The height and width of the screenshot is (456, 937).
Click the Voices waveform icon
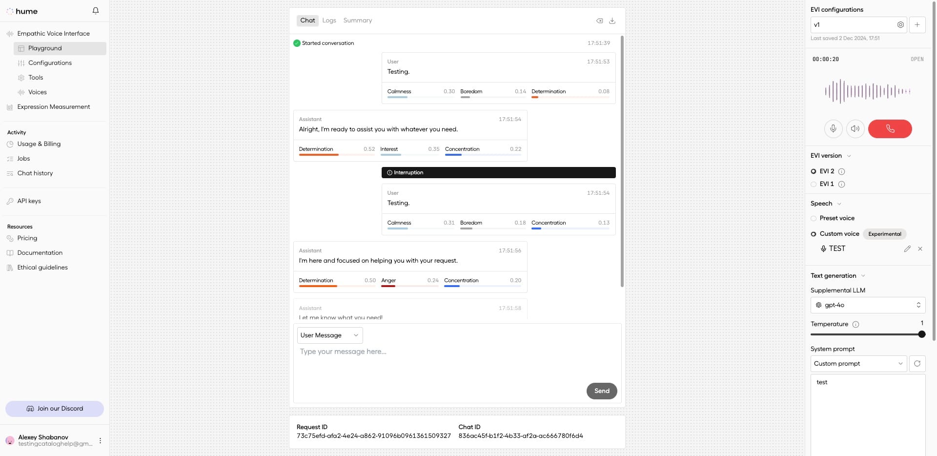[21, 92]
